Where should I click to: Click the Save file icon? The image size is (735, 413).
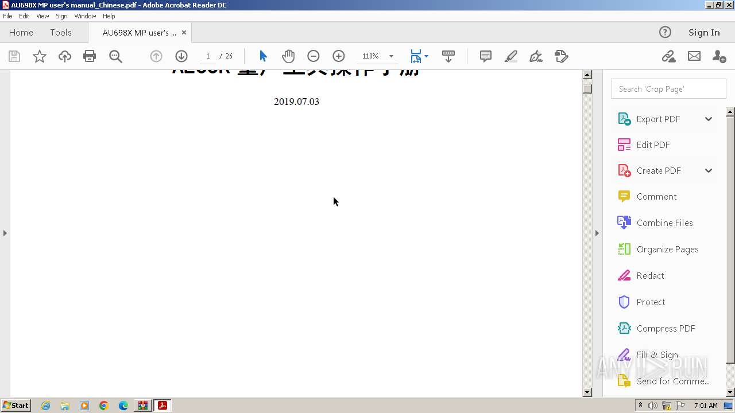[x=14, y=56]
